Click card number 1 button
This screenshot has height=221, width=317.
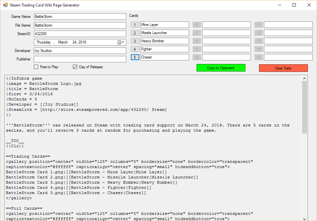point(135,25)
